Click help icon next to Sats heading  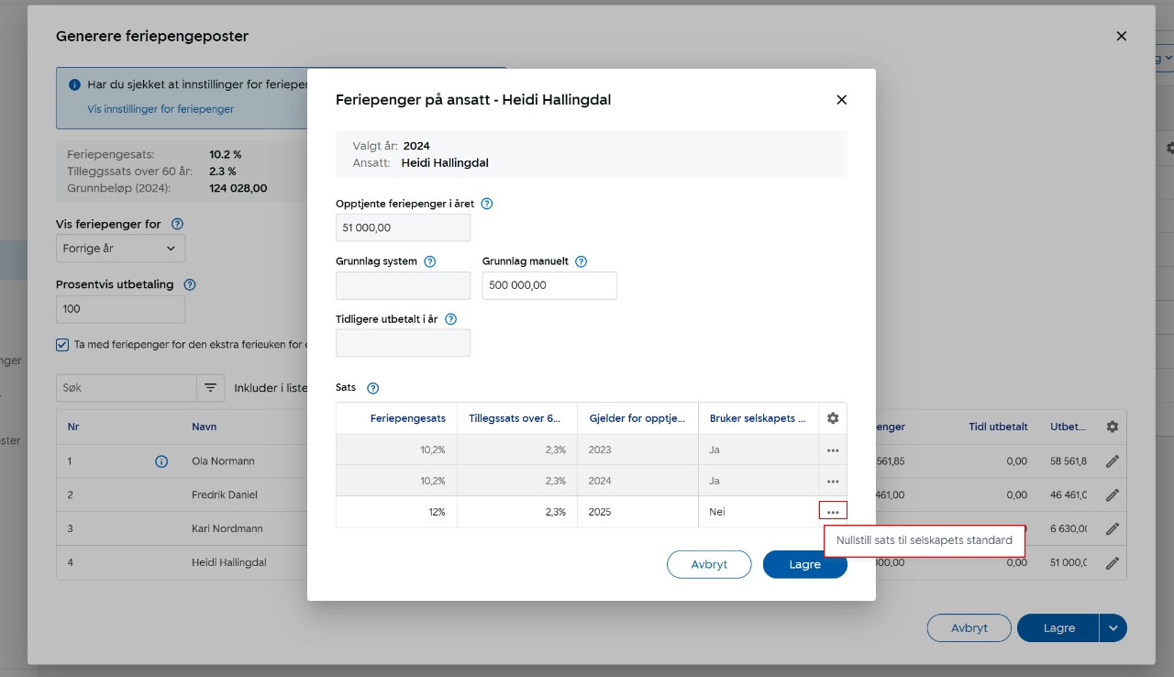click(x=372, y=388)
